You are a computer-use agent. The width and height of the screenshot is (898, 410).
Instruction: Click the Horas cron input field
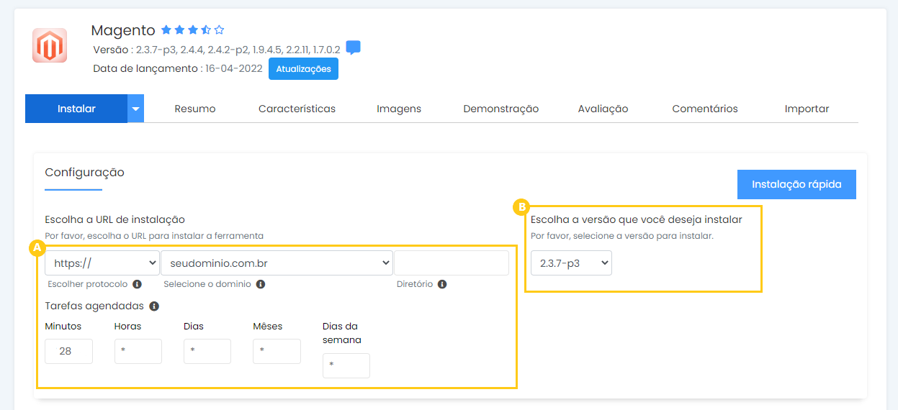[138, 351]
